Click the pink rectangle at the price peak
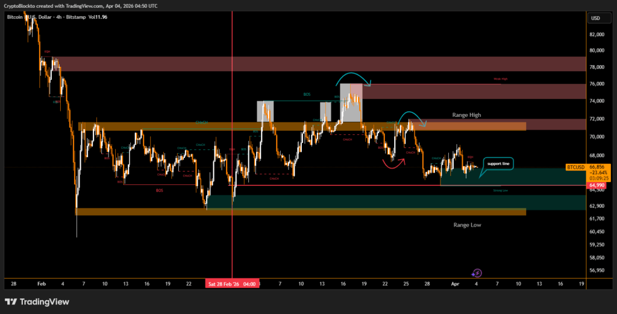 pos(356,90)
